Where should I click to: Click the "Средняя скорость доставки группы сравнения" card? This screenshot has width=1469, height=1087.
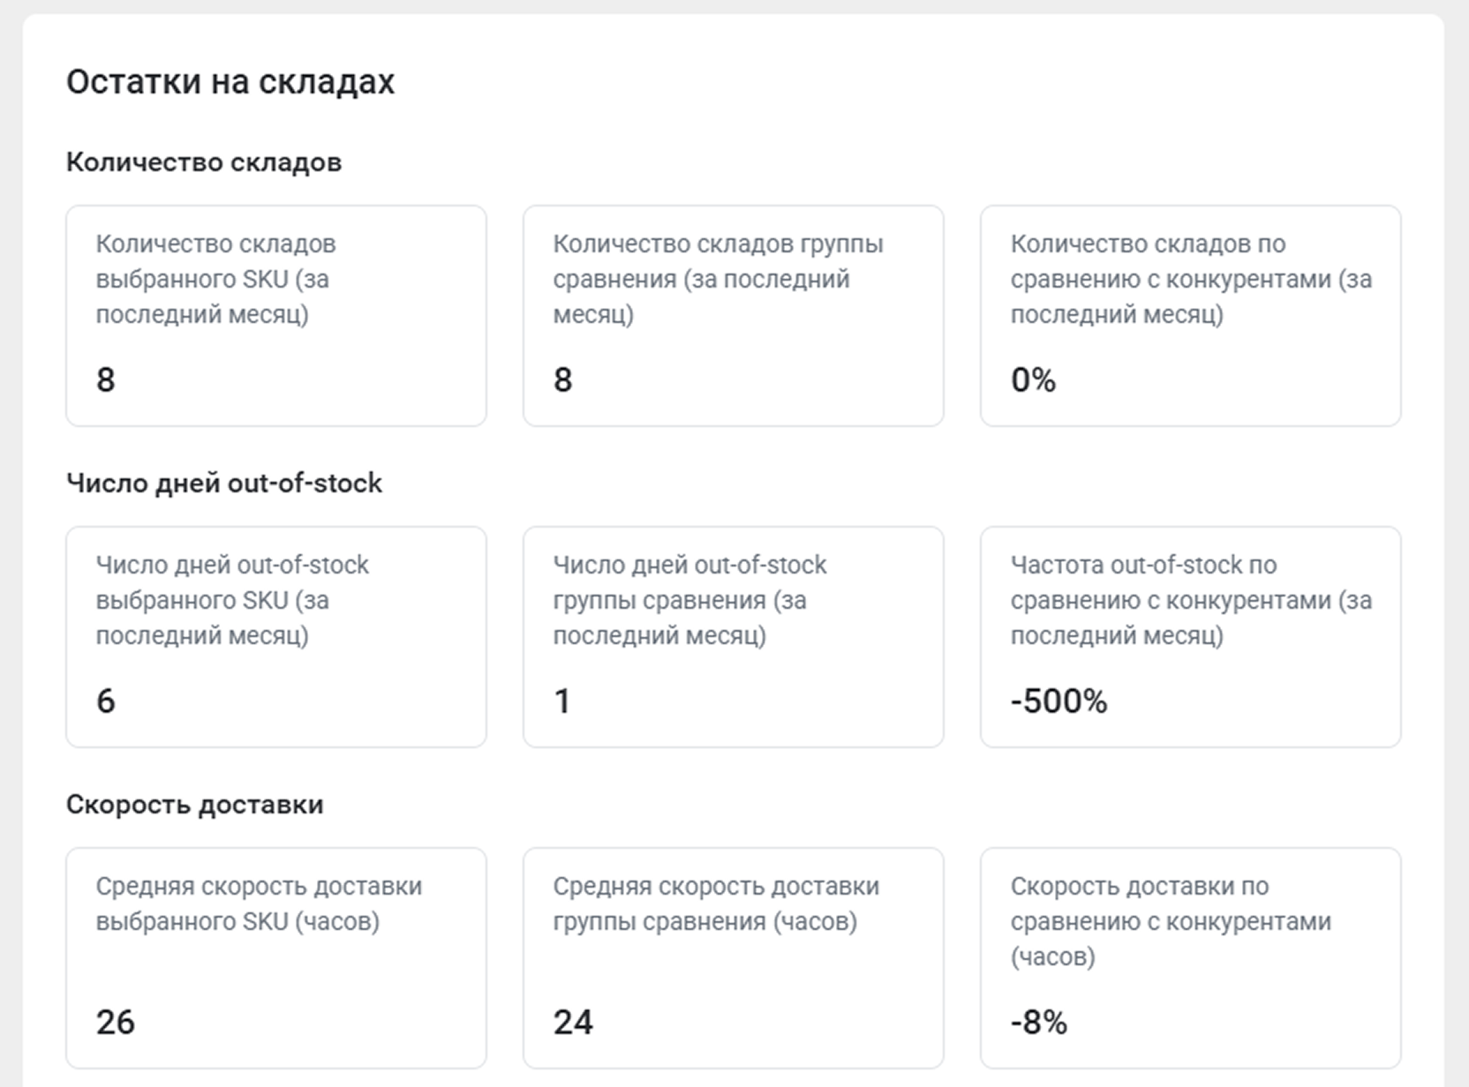[x=733, y=957]
